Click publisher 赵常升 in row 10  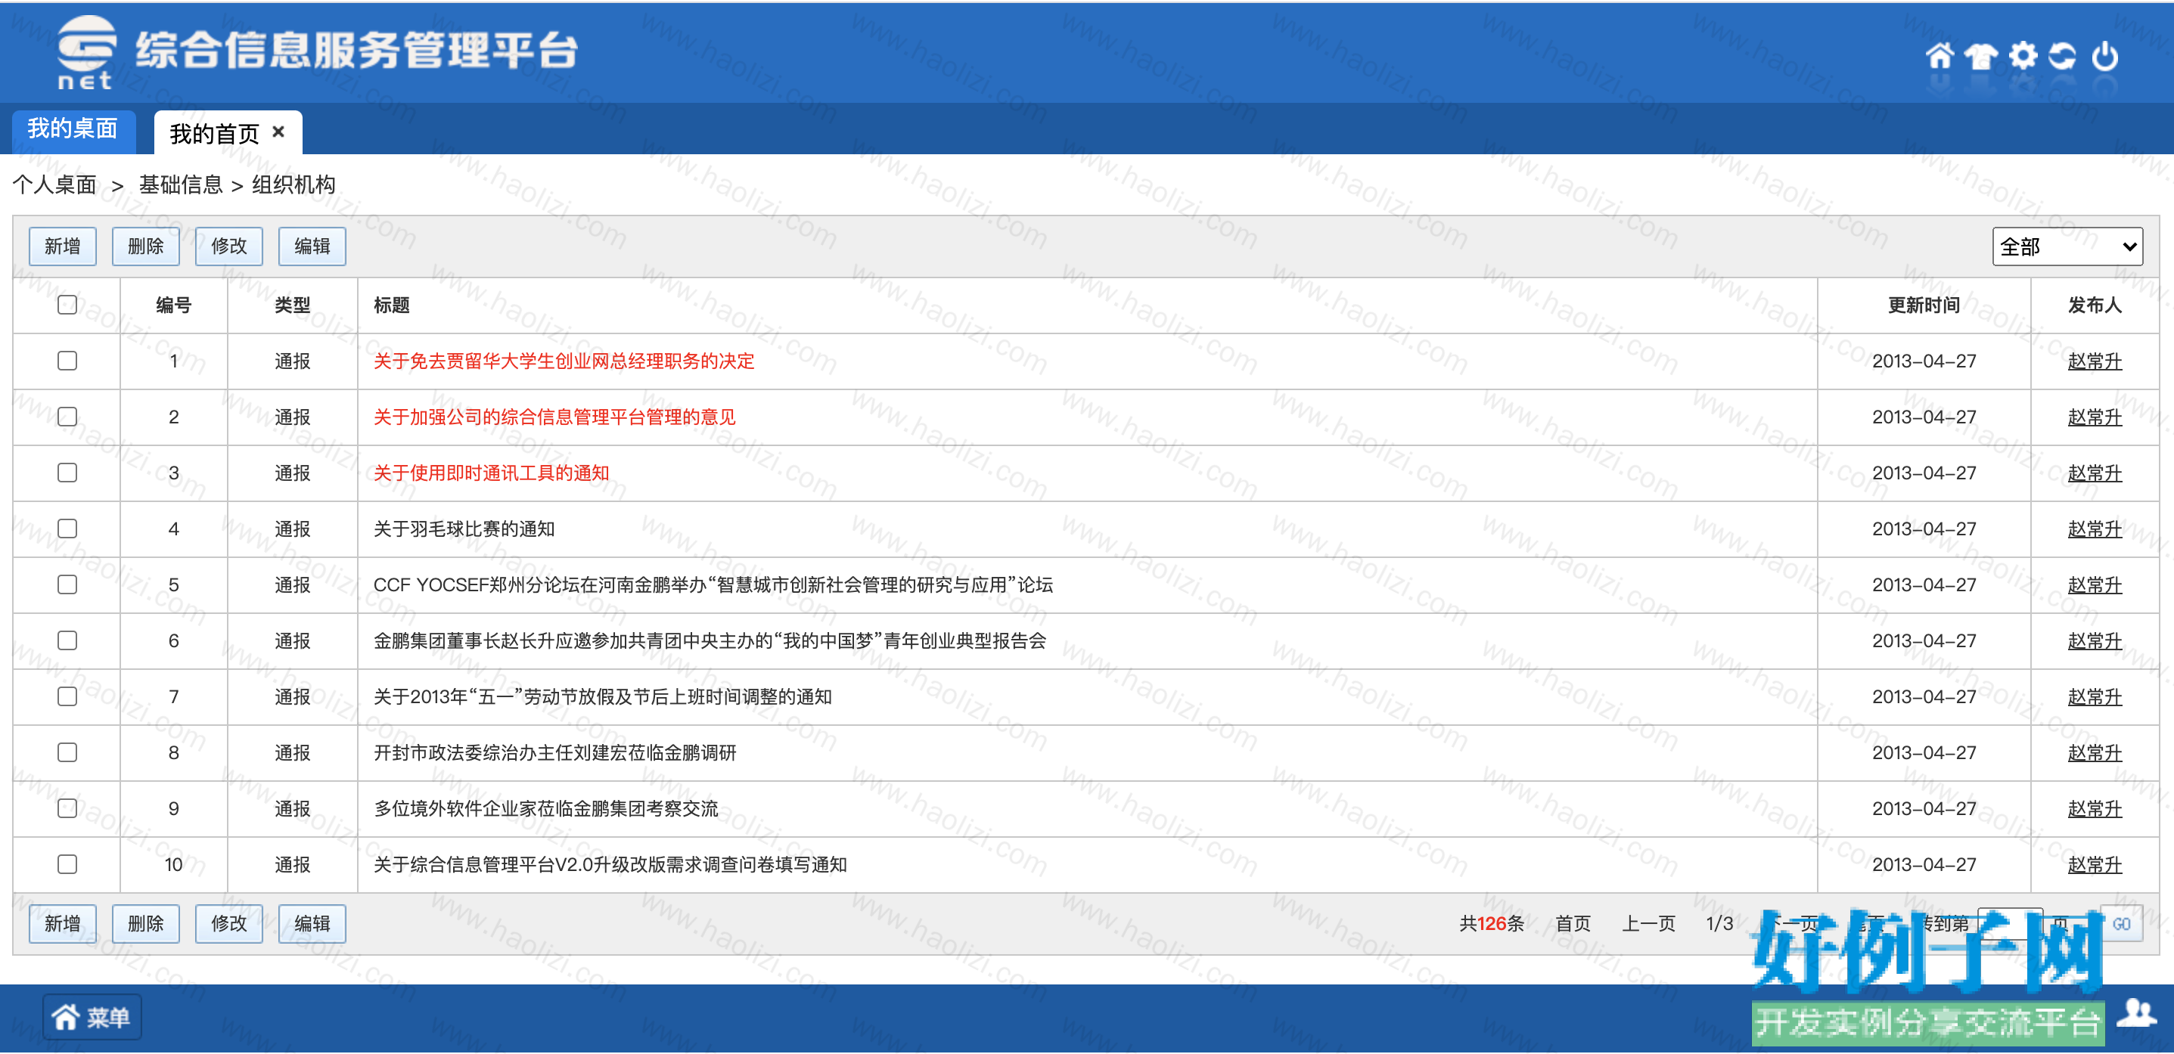click(x=2095, y=864)
